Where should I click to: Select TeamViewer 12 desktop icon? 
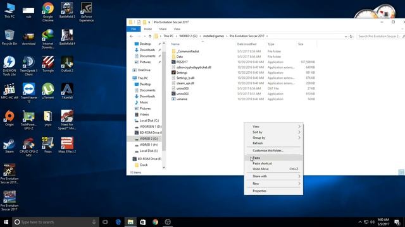28,93
